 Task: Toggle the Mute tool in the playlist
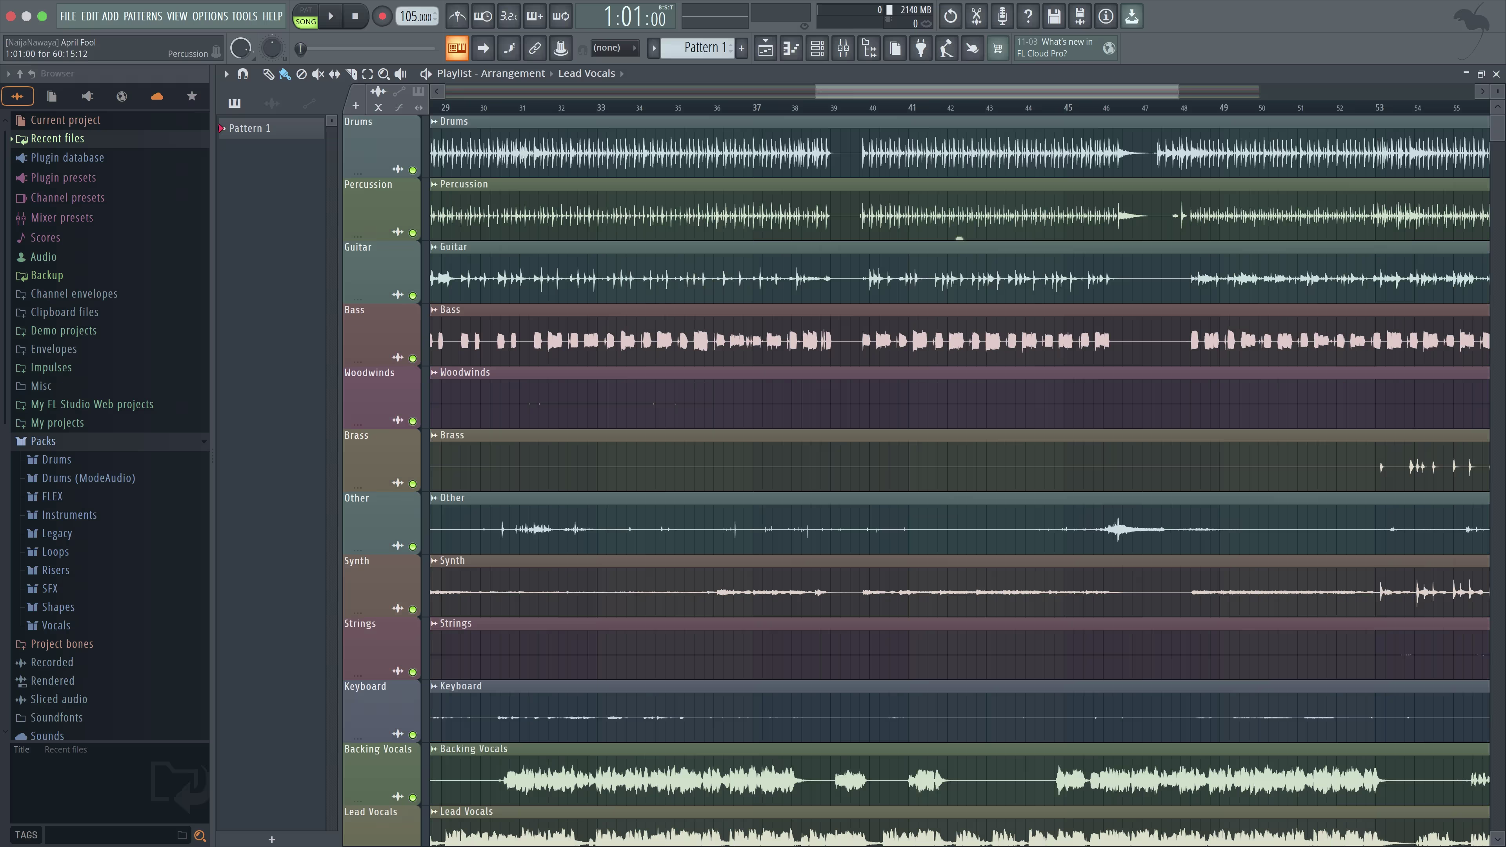point(317,74)
